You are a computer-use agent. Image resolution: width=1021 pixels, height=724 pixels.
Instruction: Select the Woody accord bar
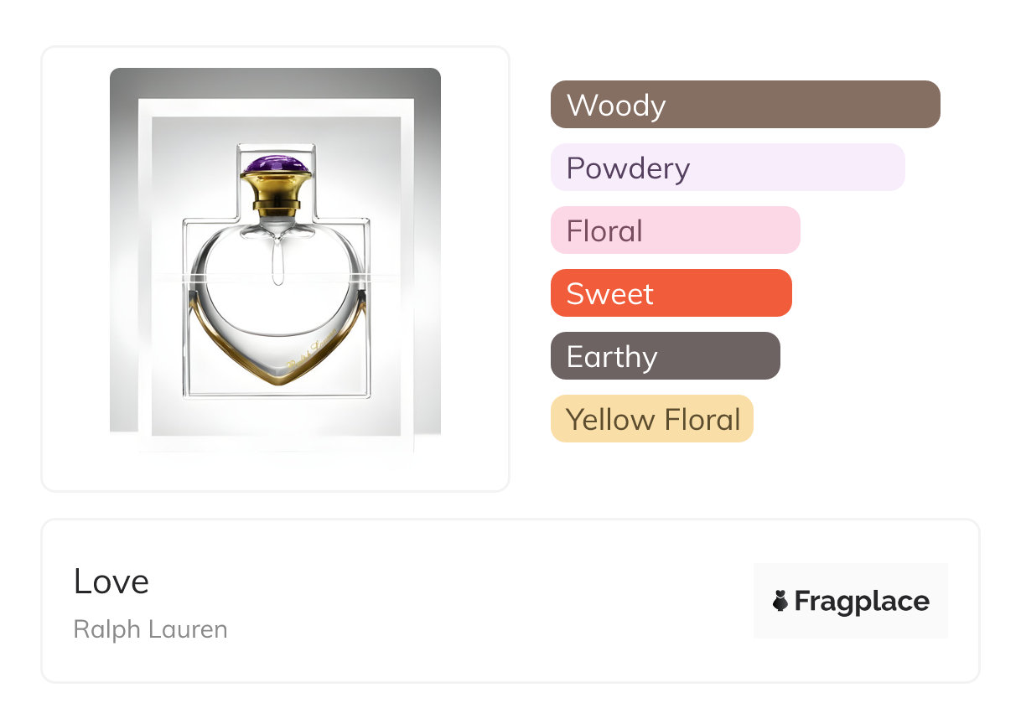[744, 105]
